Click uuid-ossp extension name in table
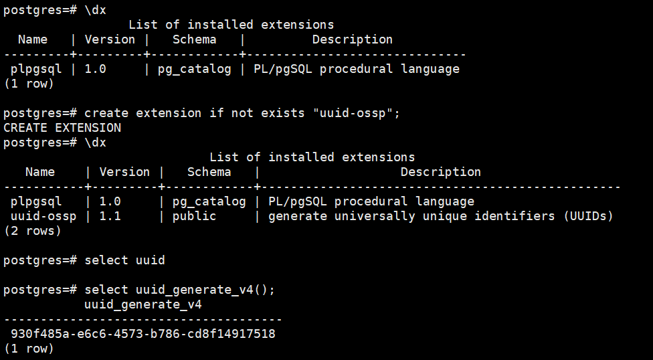The image size is (653, 360). click(x=43, y=216)
